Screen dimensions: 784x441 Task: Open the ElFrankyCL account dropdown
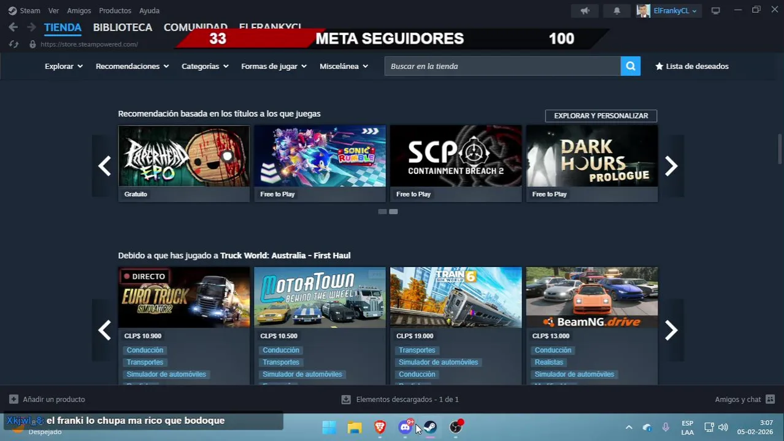click(675, 10)
